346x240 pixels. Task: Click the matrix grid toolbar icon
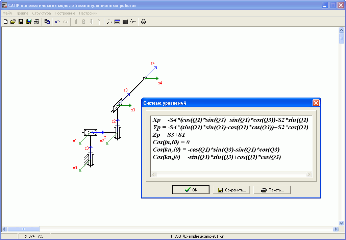tap(125, 22)
